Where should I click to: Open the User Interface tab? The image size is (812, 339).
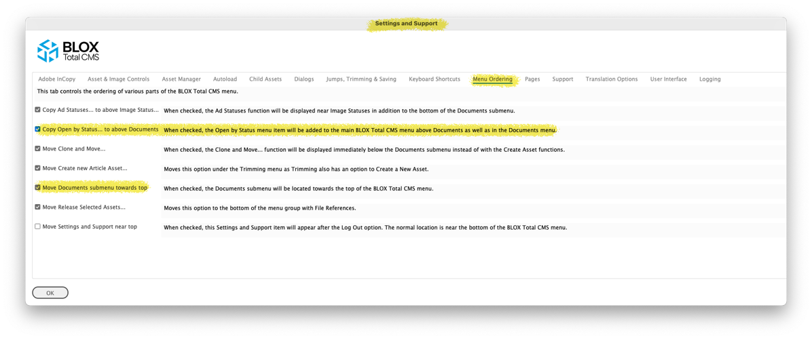(x=669, y=79)
